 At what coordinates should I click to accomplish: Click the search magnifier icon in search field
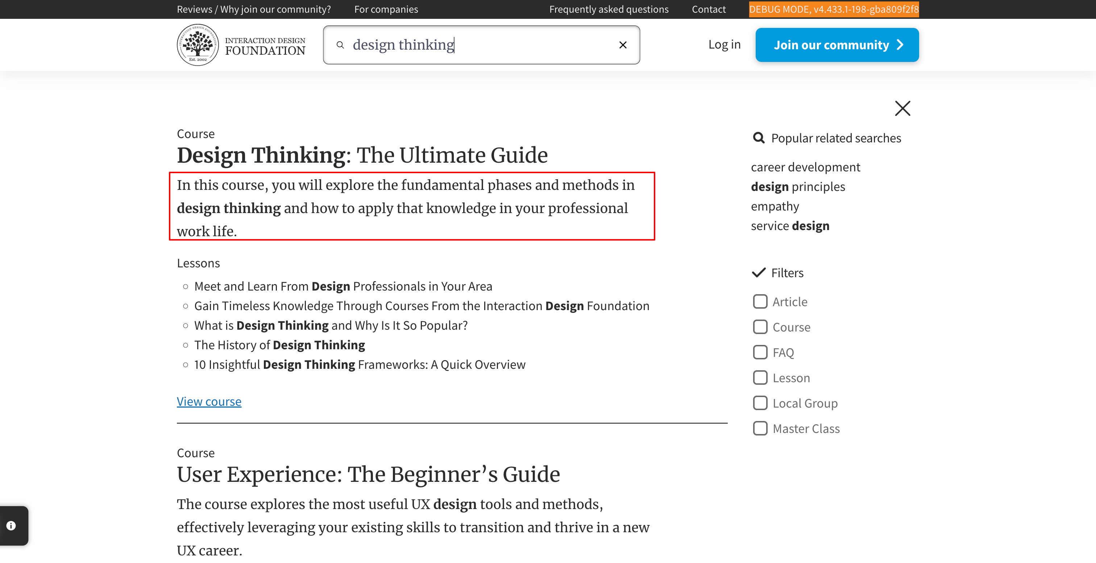click(340, 45)
